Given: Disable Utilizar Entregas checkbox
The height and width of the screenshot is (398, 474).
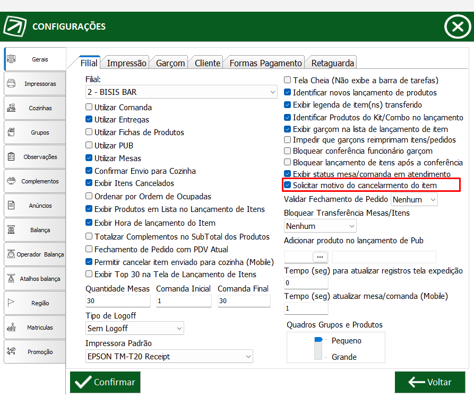Looking at the screenshot, I should [x=89, y=119].
